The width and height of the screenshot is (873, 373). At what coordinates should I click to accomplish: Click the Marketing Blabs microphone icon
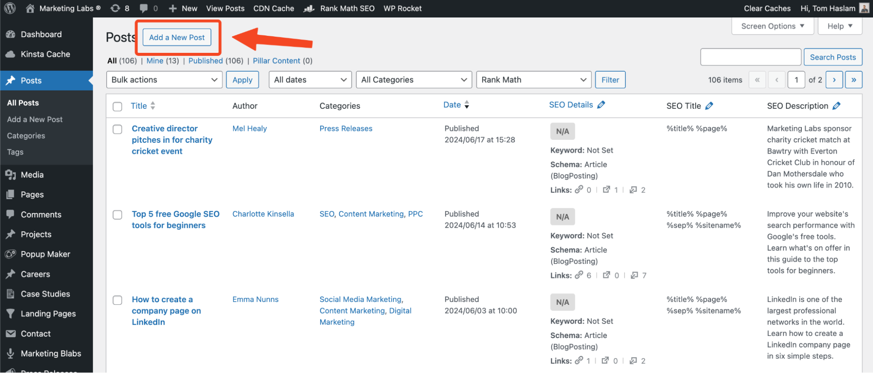(10, 353)
